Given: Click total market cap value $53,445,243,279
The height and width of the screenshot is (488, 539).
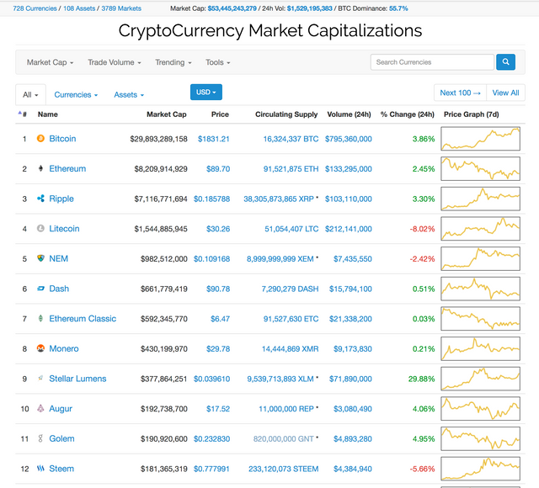Looking at the screenshot, I should point(232,8).
